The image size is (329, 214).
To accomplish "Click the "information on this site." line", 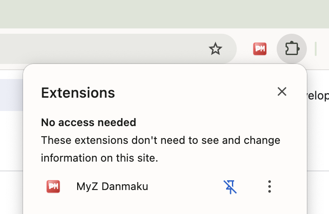I will coord(99,158).
